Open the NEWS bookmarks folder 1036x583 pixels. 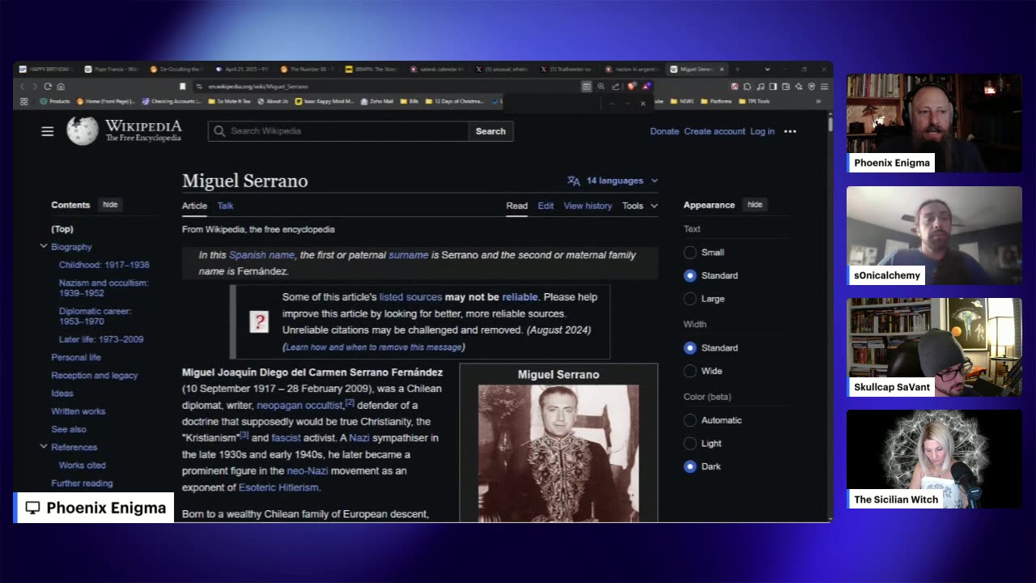click(x=682, y=101)
